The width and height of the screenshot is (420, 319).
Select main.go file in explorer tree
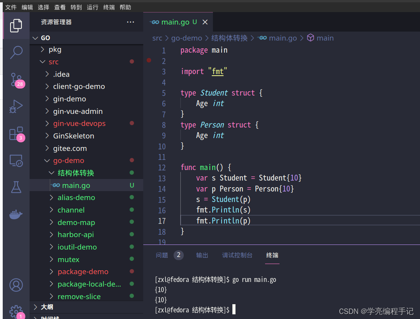(x=86, y=185)
